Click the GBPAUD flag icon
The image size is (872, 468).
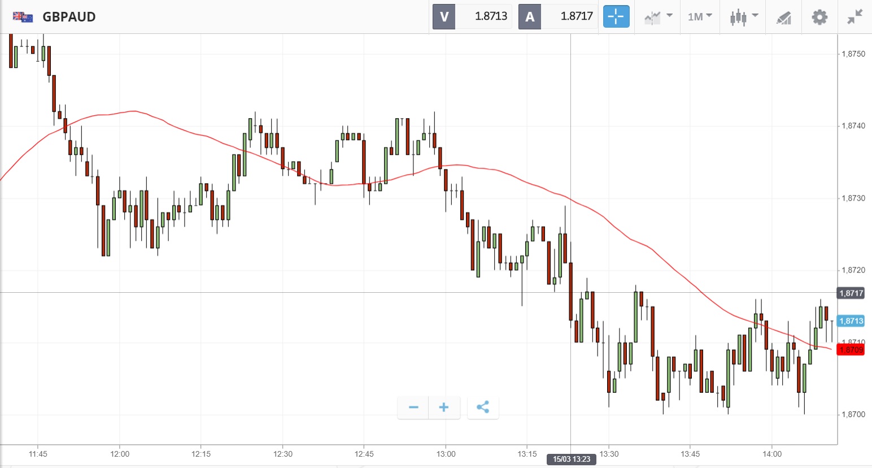23,17
